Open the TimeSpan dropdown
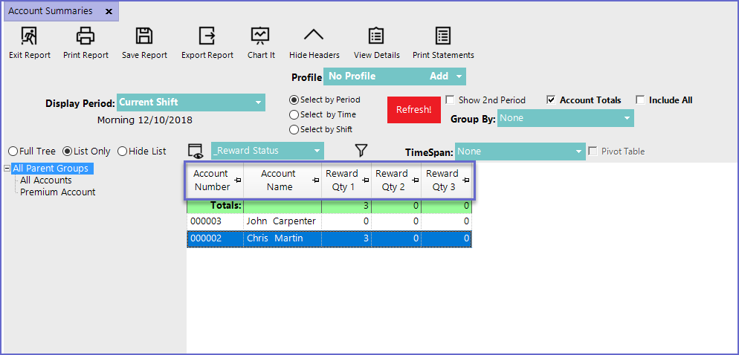The width and height of the screenshot is (739, 355). (x=520, y=152)
